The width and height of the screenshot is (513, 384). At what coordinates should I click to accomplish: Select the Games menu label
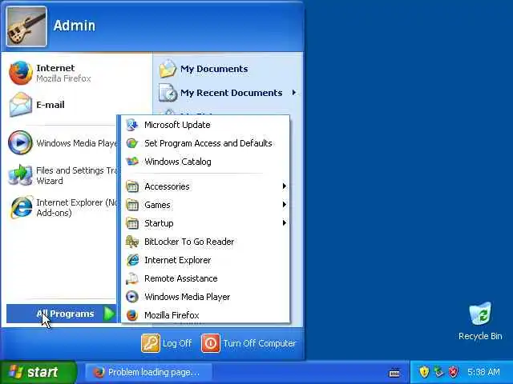[x=157, y=205]
